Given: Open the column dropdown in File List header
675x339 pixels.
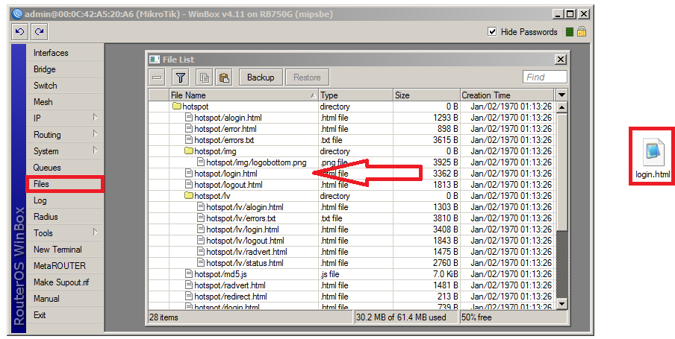Looking at the screenshot, I should 562,95.
